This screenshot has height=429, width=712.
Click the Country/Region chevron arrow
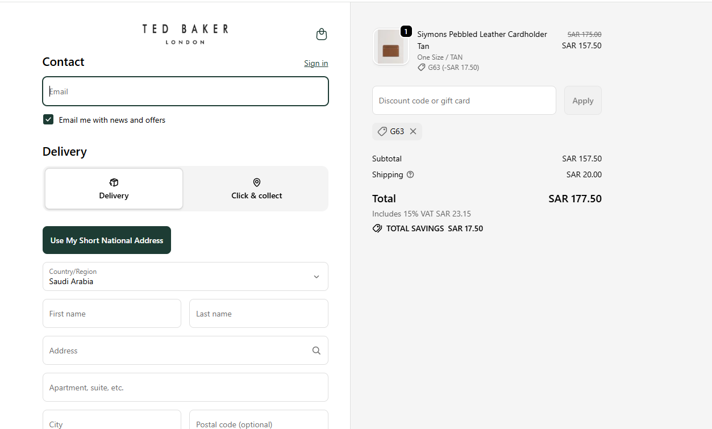click(x=317, y=277)
